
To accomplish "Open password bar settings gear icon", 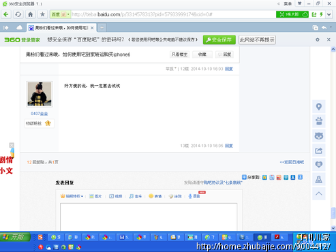I will pyautogui.click(x=318, y=40).
